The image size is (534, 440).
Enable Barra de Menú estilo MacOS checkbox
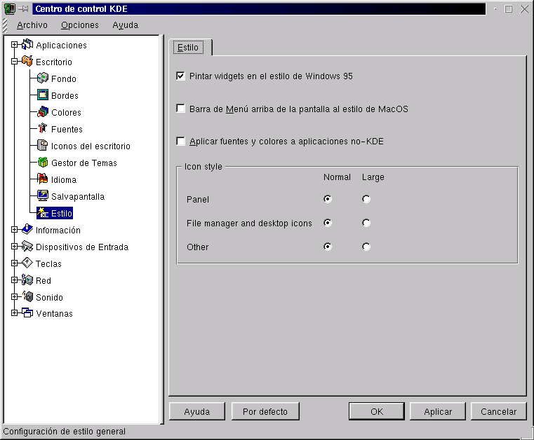click(181, 109)
